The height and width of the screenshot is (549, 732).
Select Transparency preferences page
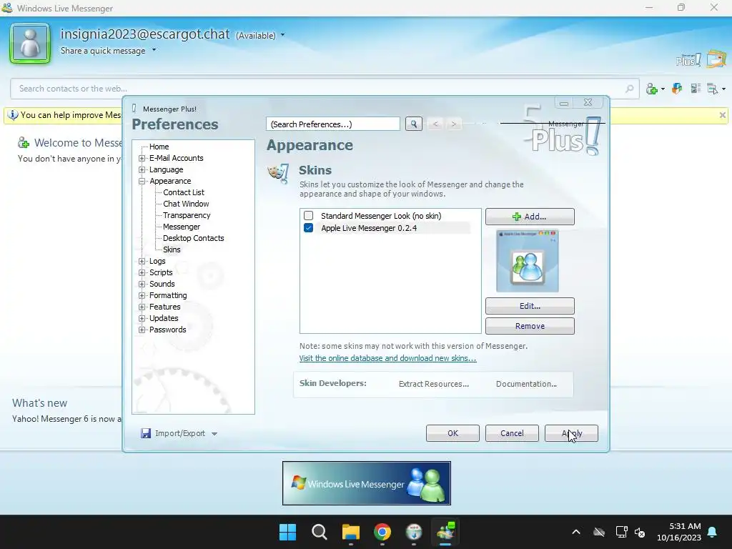point(187,215)
